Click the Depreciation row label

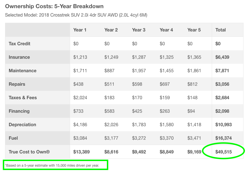22,125
